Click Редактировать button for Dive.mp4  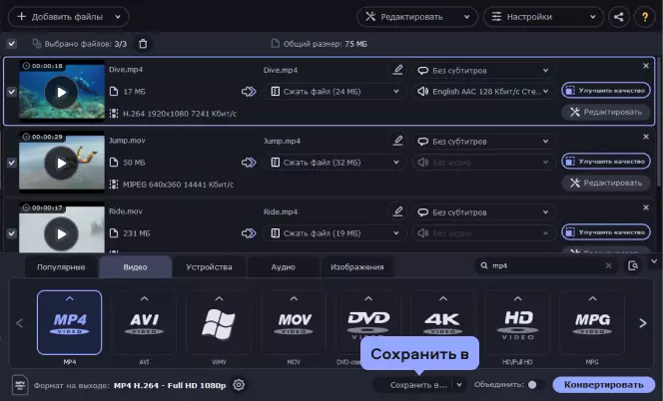pos(606,112)
